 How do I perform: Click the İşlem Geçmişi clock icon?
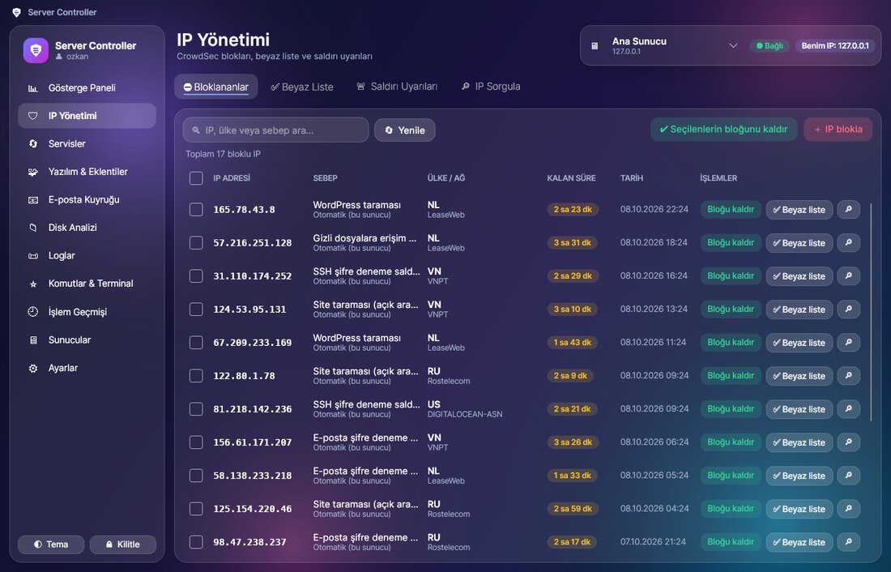[x=33, y=312]
